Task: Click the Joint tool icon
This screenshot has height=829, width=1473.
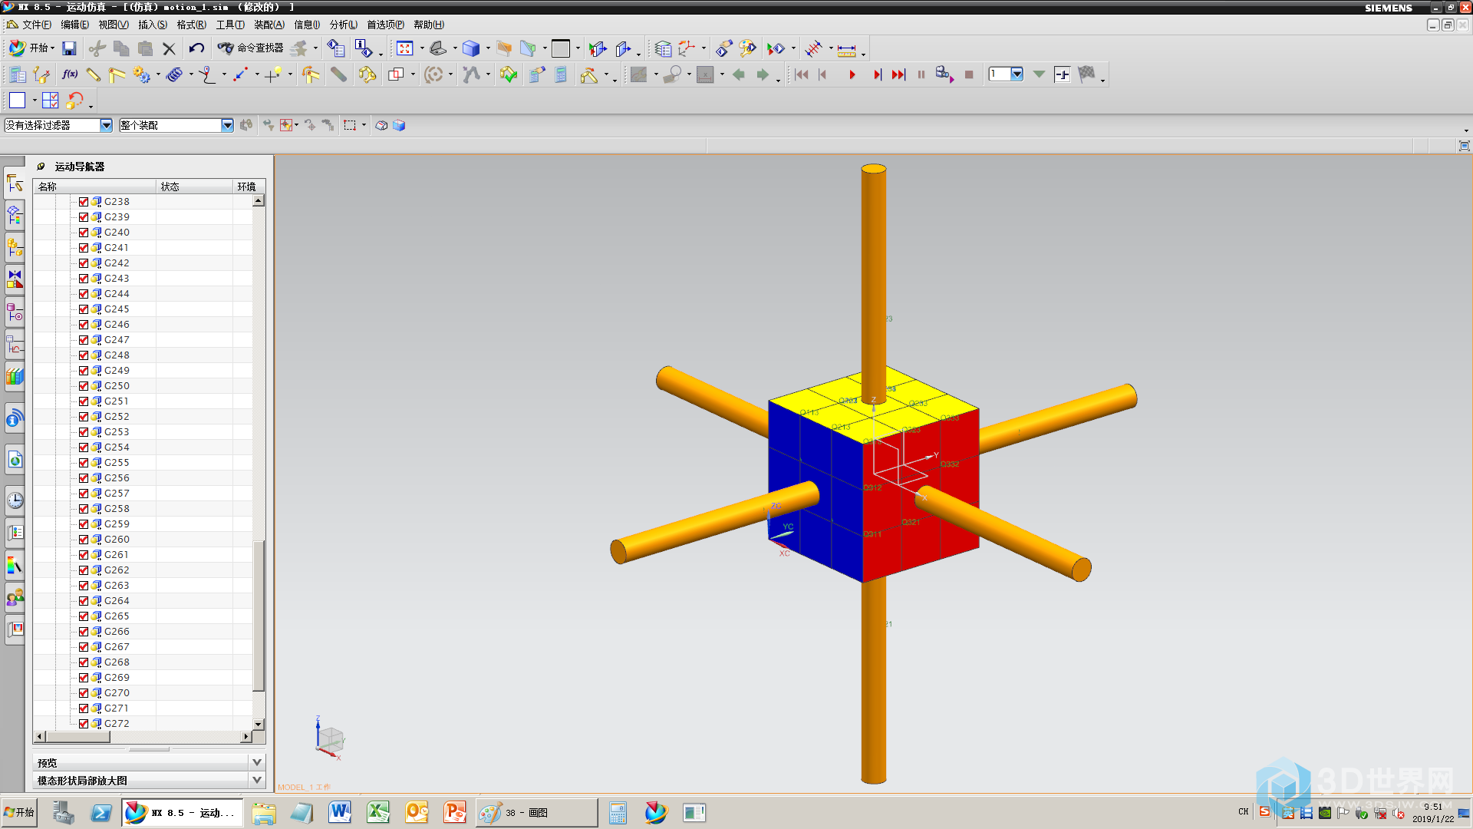Action: click(117, 74)
